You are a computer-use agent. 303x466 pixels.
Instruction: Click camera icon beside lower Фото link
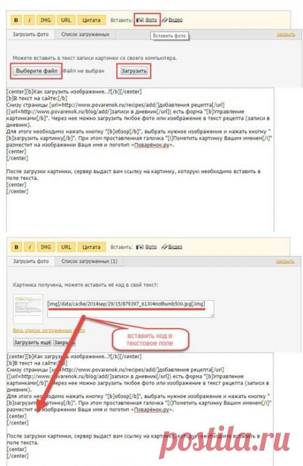click(x=140, y=247)
